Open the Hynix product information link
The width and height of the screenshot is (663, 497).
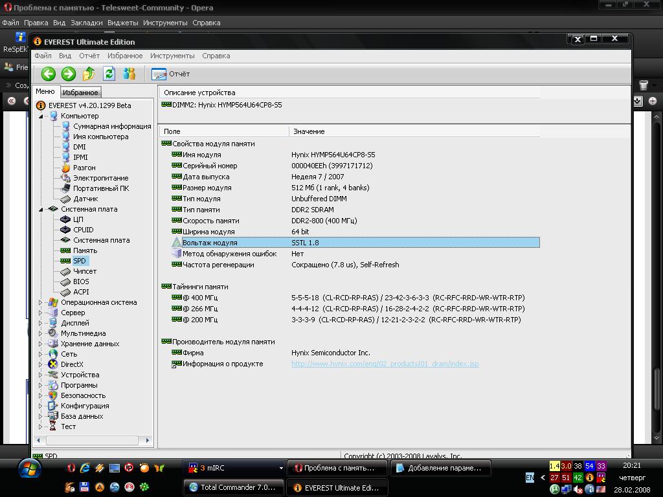point(385,364)
